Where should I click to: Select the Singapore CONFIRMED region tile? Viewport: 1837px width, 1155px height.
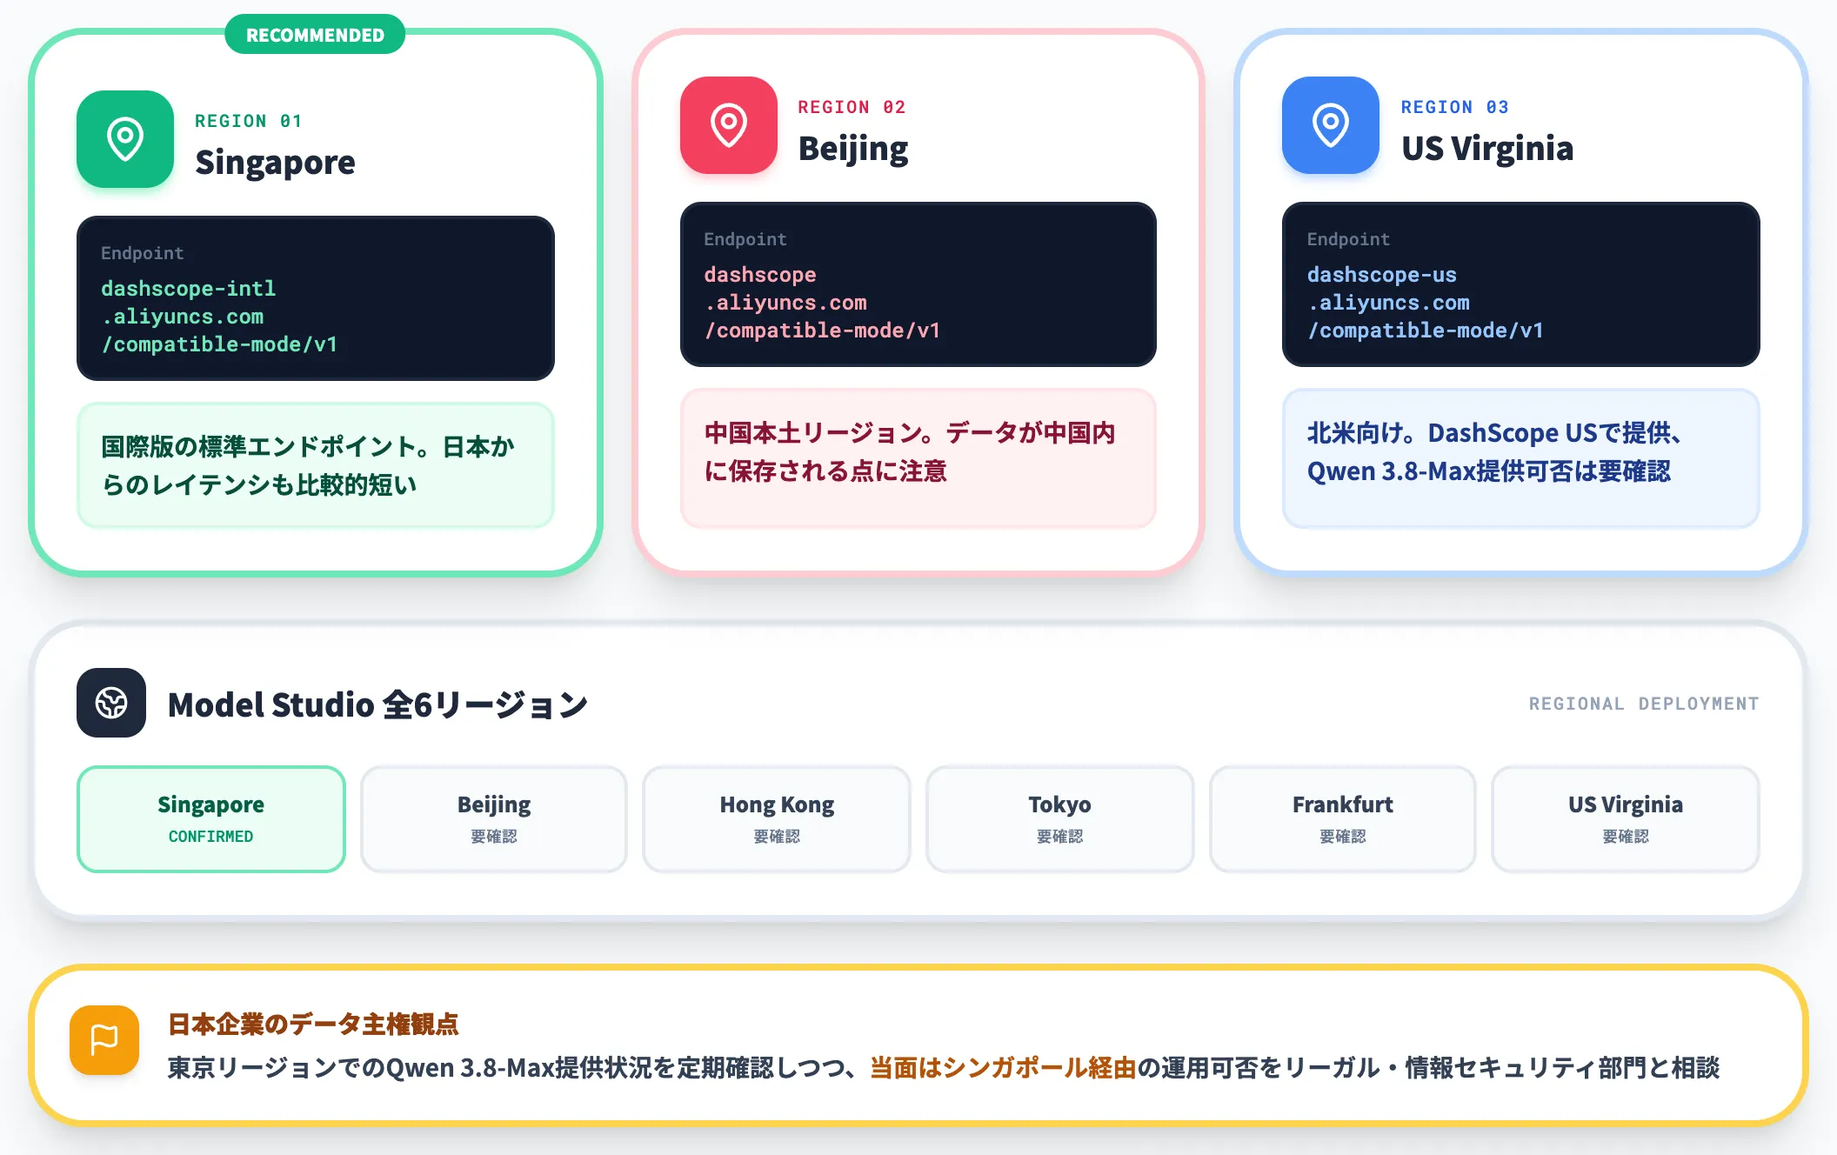(211, 819)
